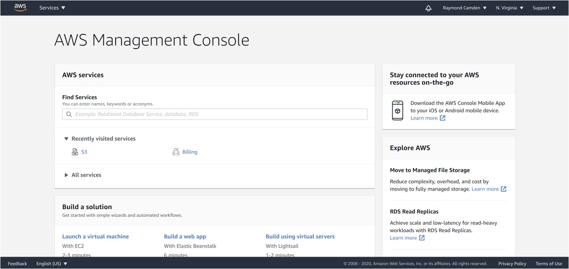569x269 pixels.
Task: Expand the All services section
Action: pos(83,175)
